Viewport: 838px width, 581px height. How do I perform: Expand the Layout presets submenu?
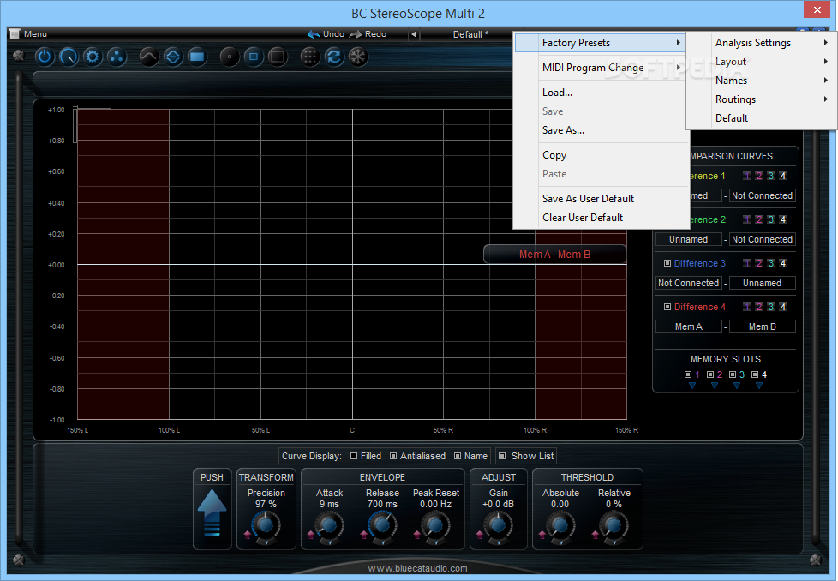762,62
